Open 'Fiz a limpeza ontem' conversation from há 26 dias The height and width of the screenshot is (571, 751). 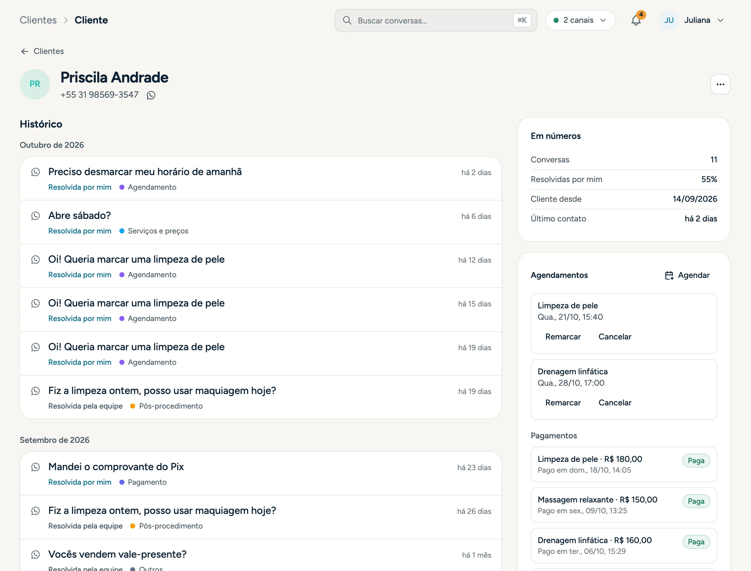[261, 517]
